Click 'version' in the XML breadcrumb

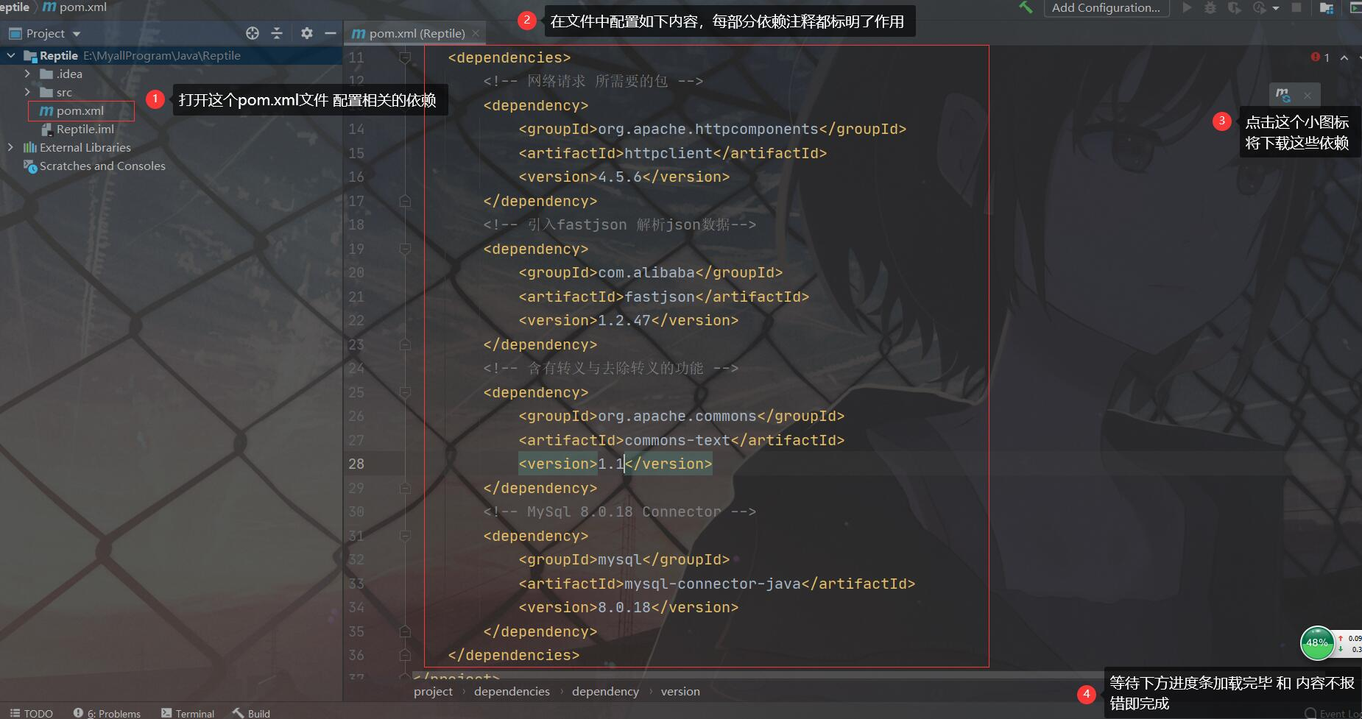tap(680, 692)
